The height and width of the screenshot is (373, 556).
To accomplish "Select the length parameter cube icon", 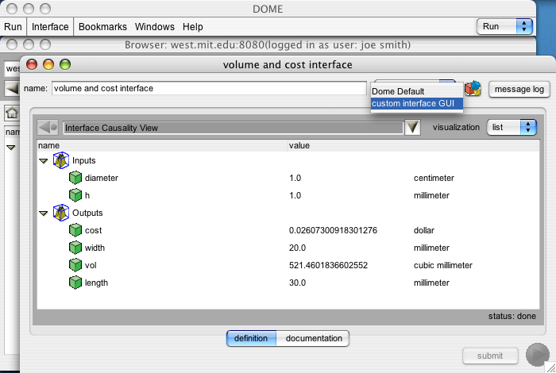I will [x=75, y=283].
